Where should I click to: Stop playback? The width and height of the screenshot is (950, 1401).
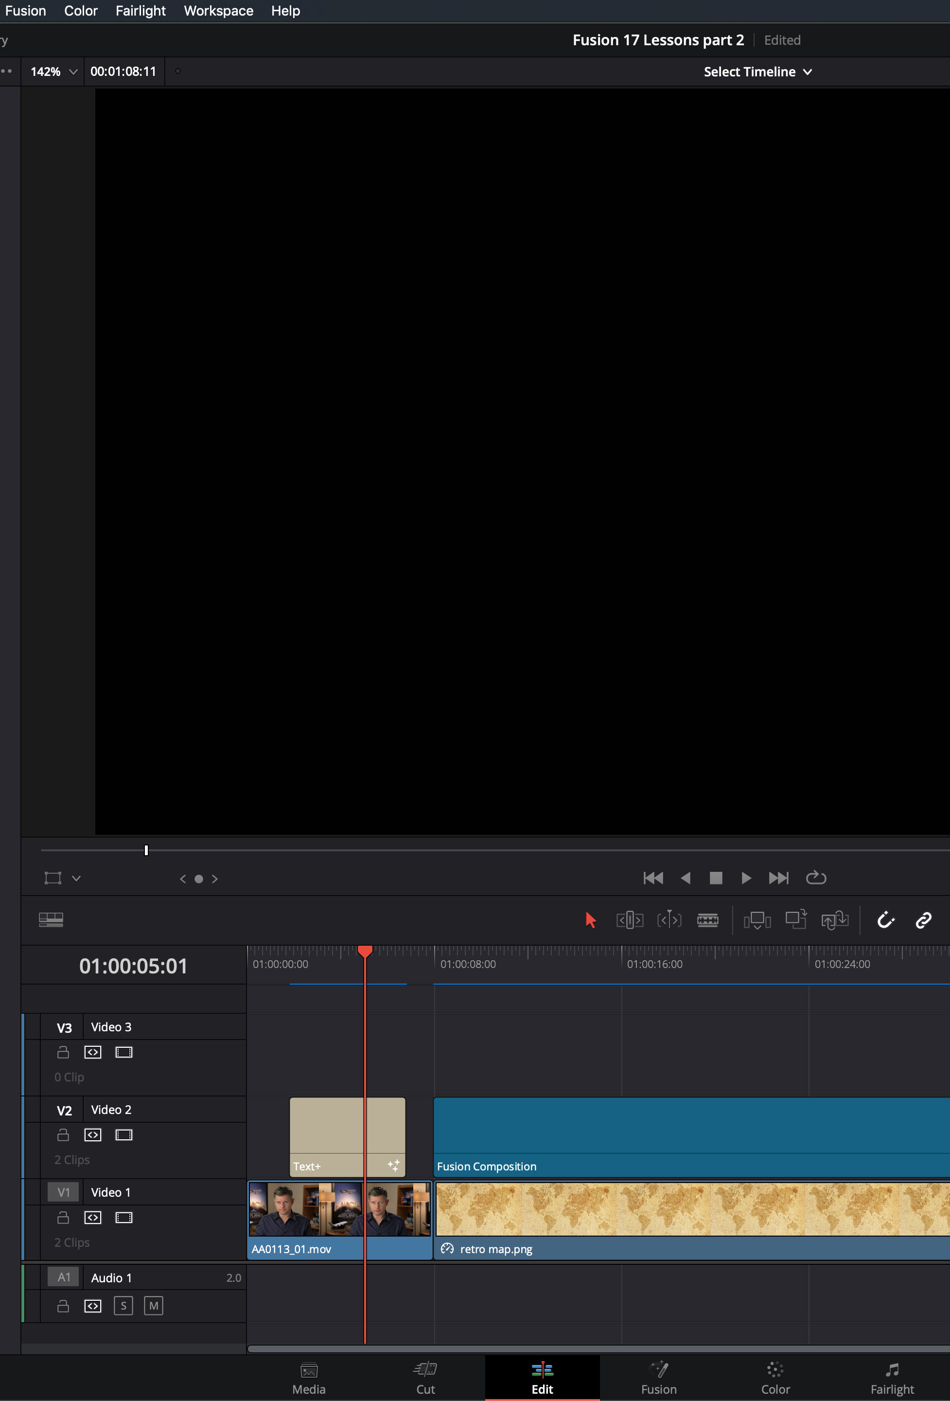point(716,878)
